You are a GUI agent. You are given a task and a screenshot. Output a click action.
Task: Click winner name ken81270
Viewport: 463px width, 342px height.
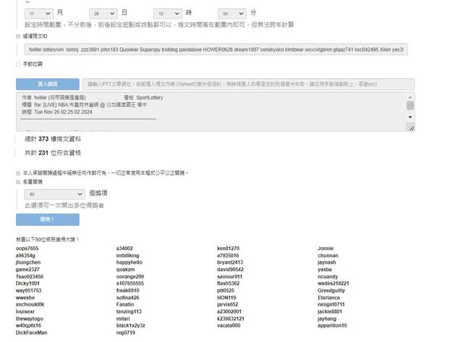(228, 249)
